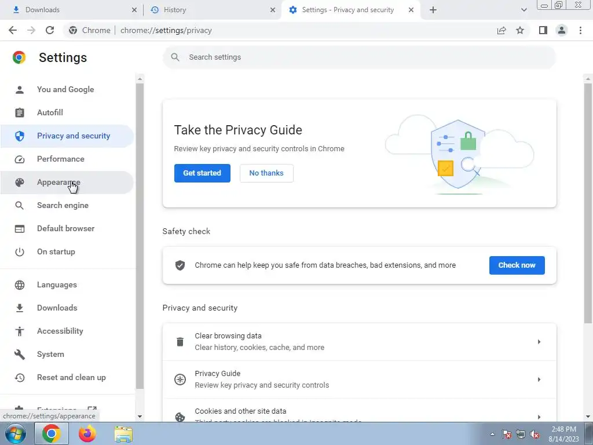This screenshot has height=445, width=593.
Task: Close the Settings tab
Action: point(411,10)
